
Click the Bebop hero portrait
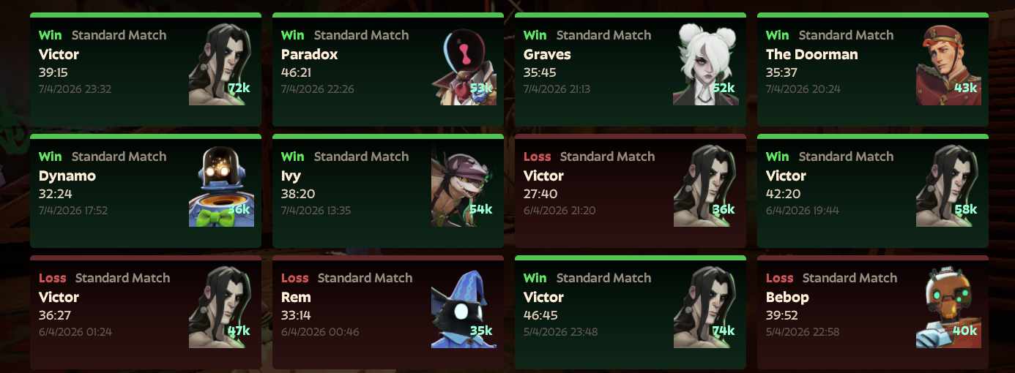(948, 307)
